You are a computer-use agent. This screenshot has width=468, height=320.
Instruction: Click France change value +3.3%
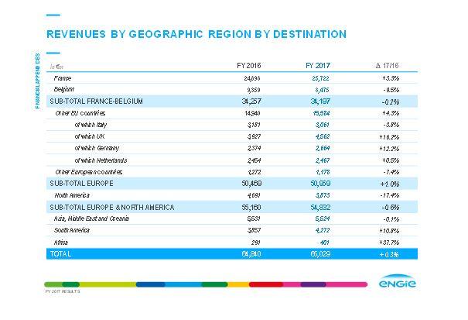coord(391,78)
